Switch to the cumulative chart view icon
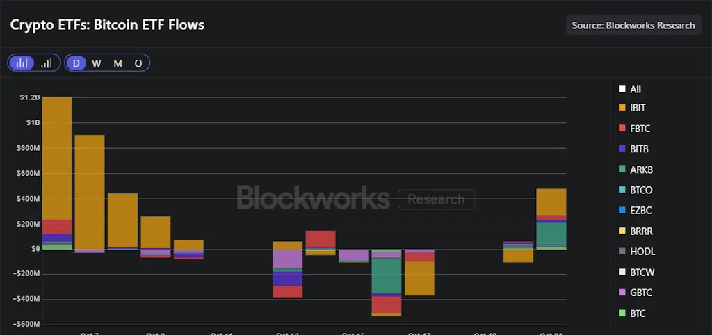Image resolution: width=712 pixels, height=335 pixels. (47, 63)
